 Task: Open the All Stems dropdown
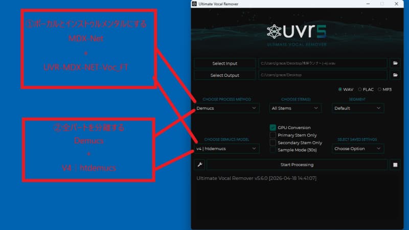point(296,108)
